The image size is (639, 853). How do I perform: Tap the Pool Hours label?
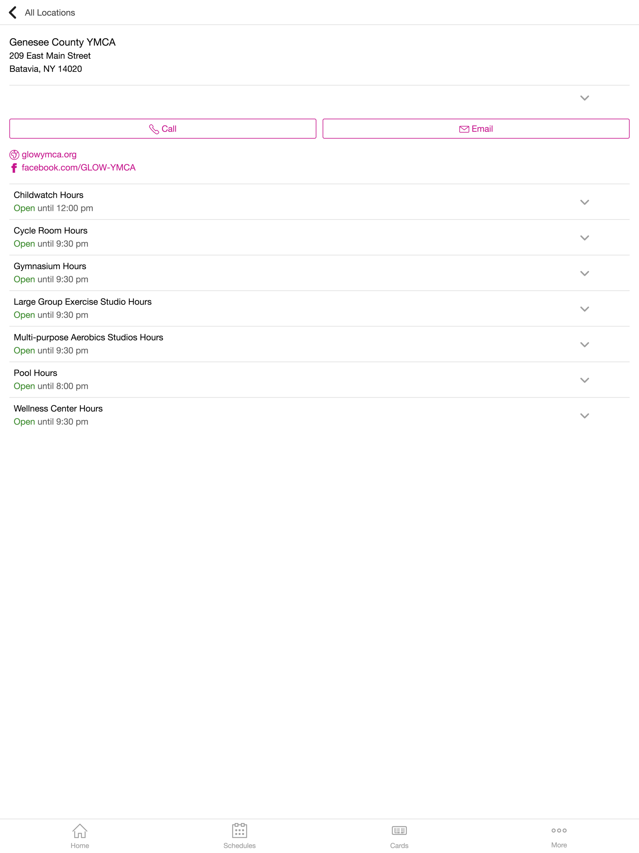click(36, 373)
